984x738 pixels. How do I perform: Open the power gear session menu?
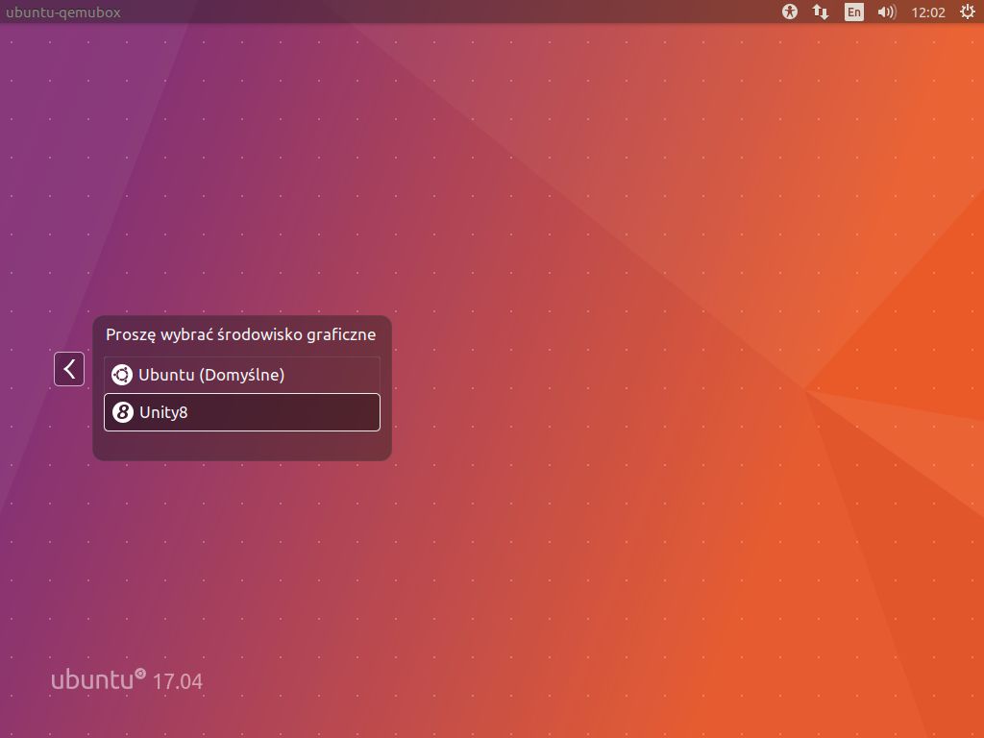click(x=967, y=12)
